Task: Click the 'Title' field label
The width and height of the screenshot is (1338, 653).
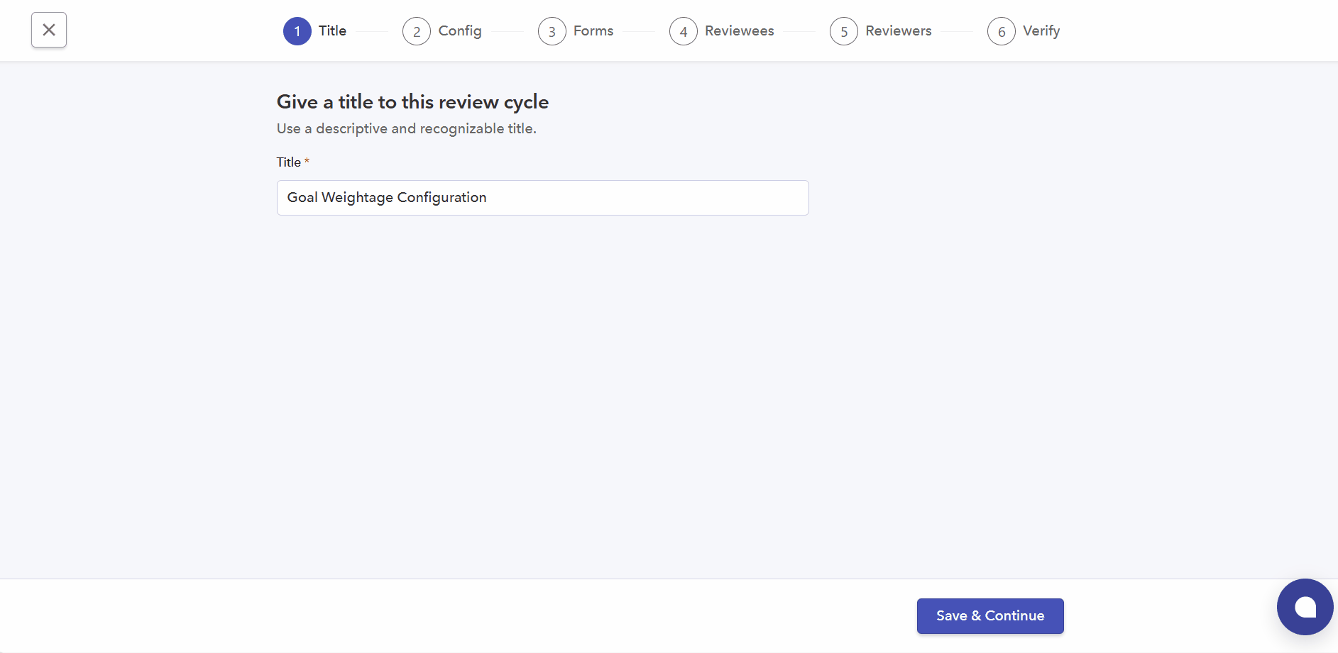Action: [289, 162]
